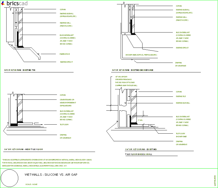This screenshot has height=188, width=218.
Task: Click the 'CEMENTBOARD OR' callout label
Action: (x=67, y=100)
